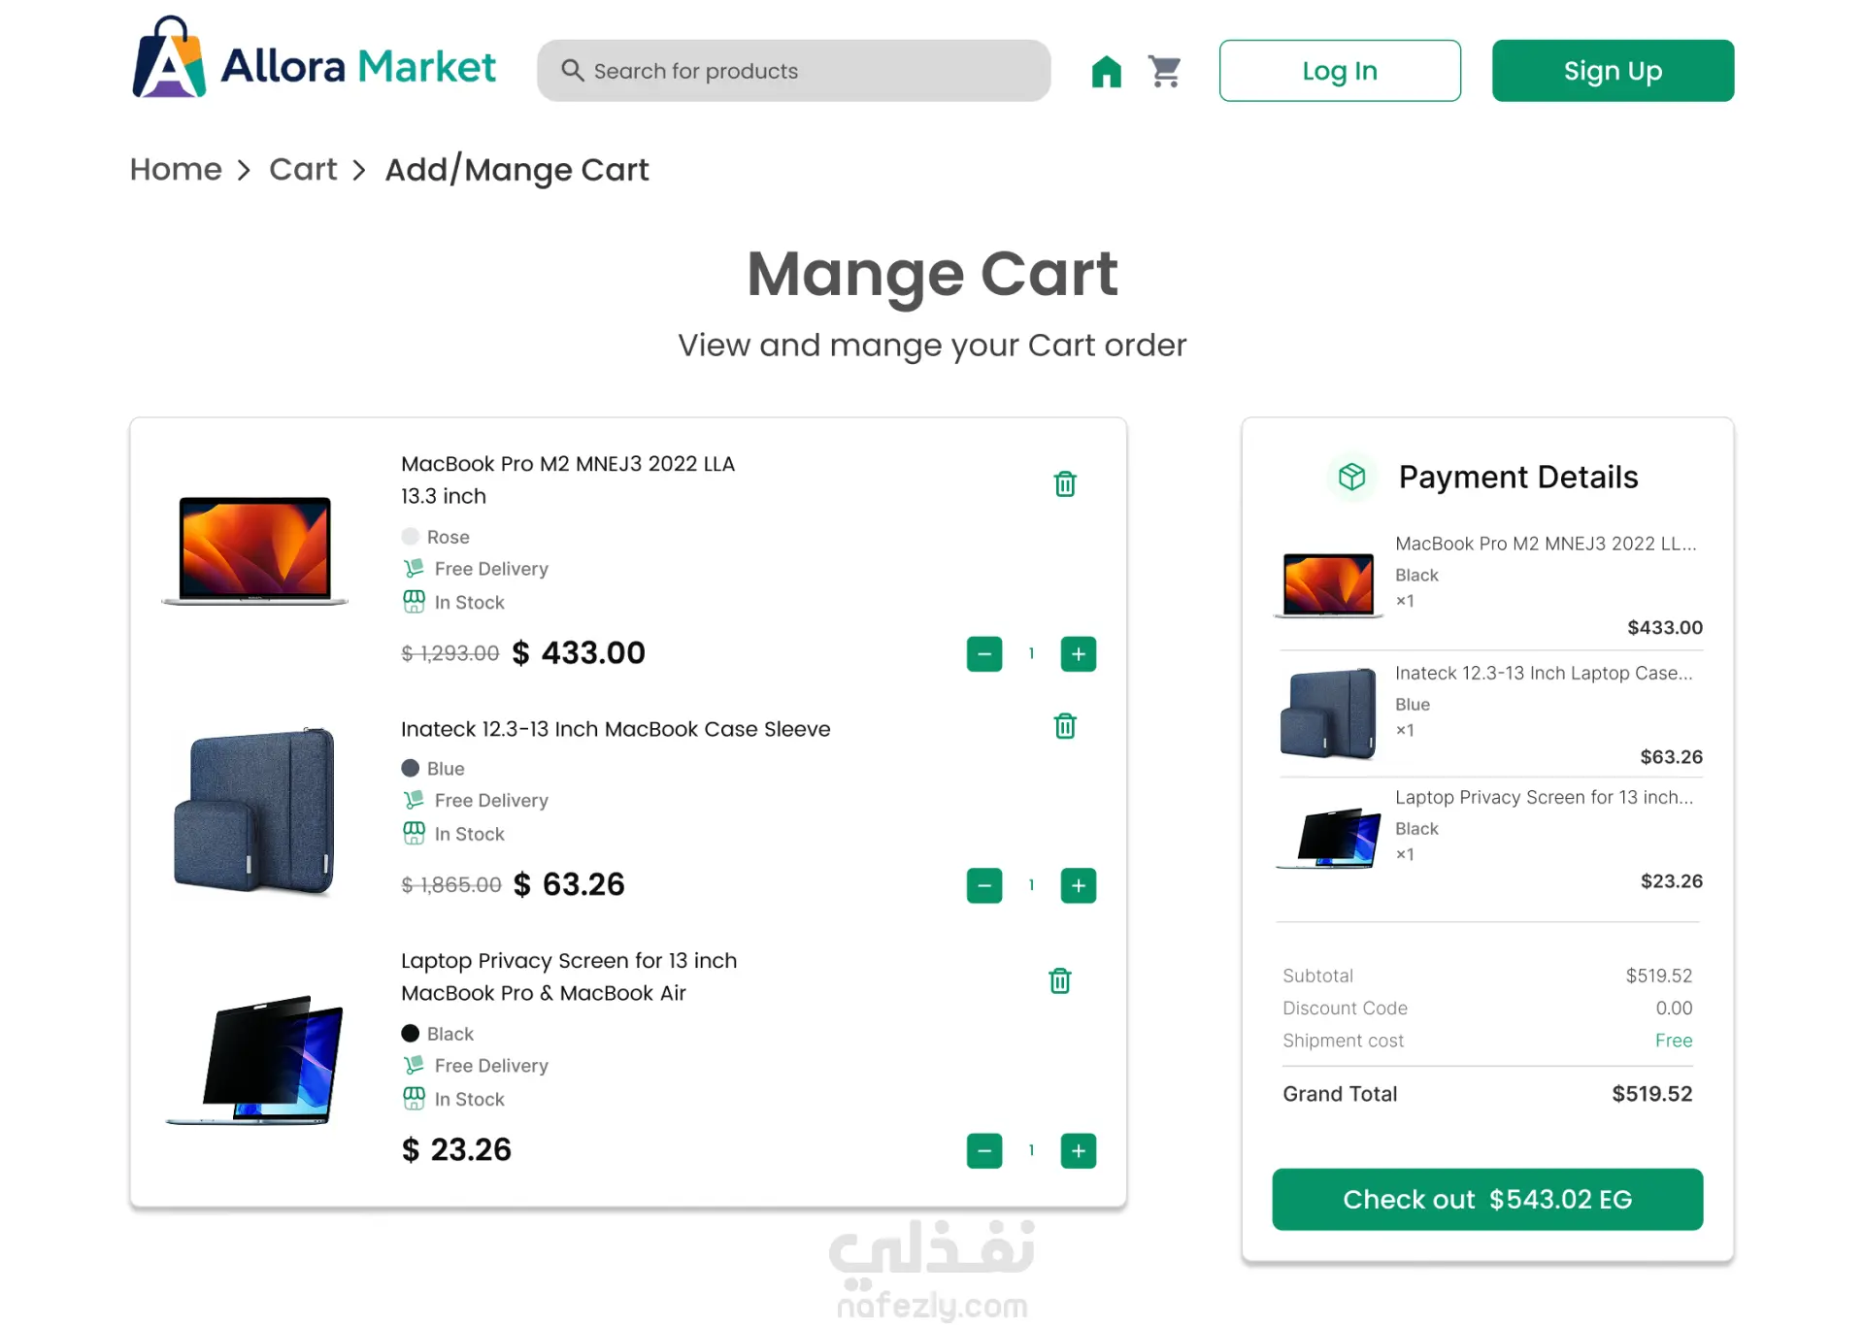The width and height of the screenshot is (1864, 1325).
Task: Decrease Laptop Privacy Screen quantity
Action: [984, 1150]
